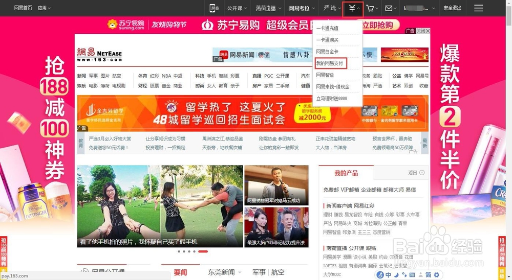Click 预言世界杯，赢奔驰 ad text

[392, 138]
